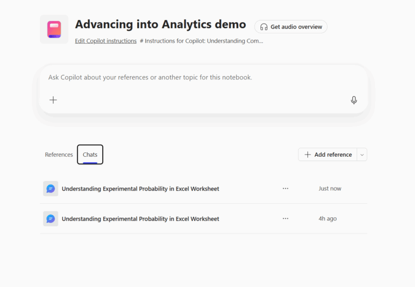Viewport: 415px width, 287px height.
Task: Click the Just now timestamp
Action: (330, 189)
